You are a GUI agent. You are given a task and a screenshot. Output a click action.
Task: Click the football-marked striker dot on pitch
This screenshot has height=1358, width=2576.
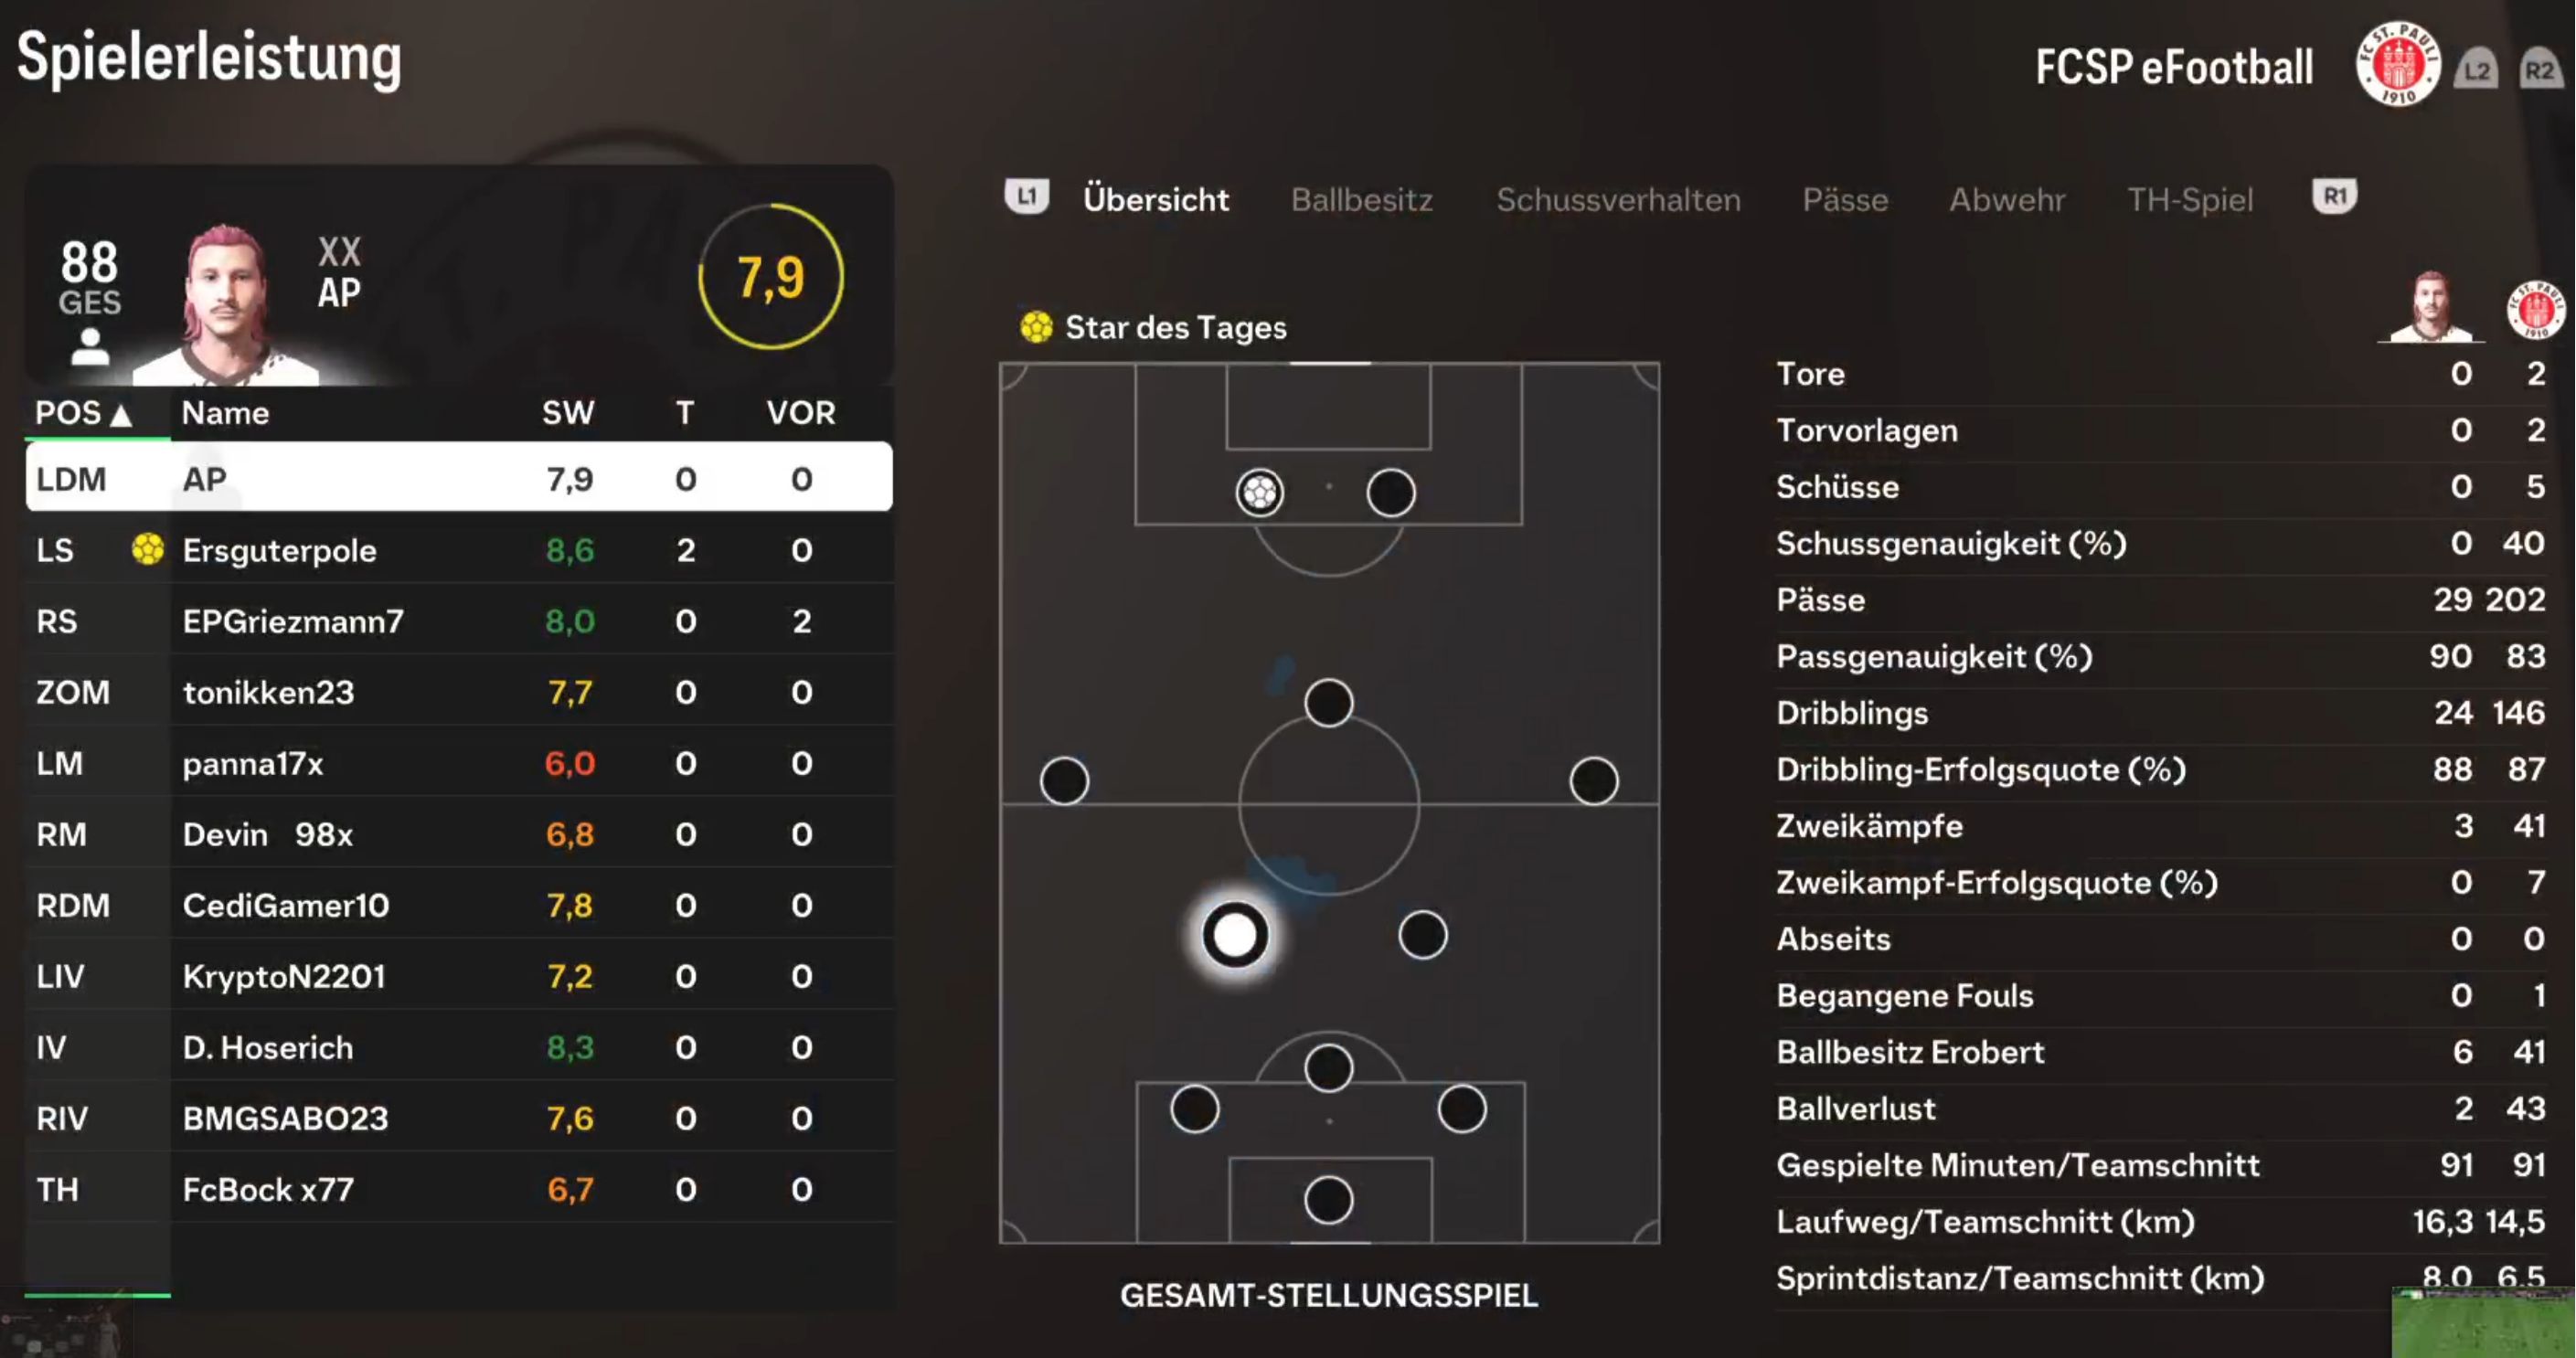tap(1259, 492)
